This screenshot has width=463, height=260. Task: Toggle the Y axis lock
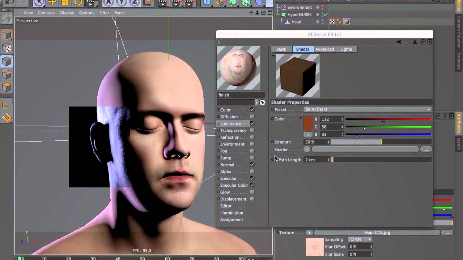(x=122, y=3)
